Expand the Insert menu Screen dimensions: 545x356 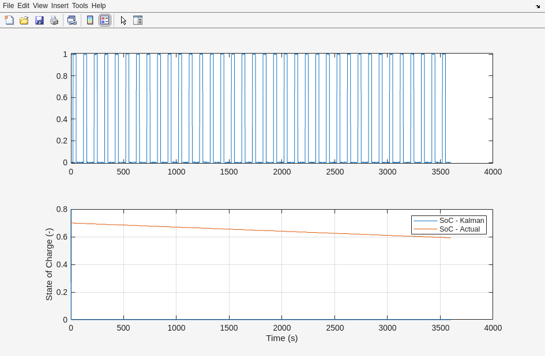tap(59, 6)
